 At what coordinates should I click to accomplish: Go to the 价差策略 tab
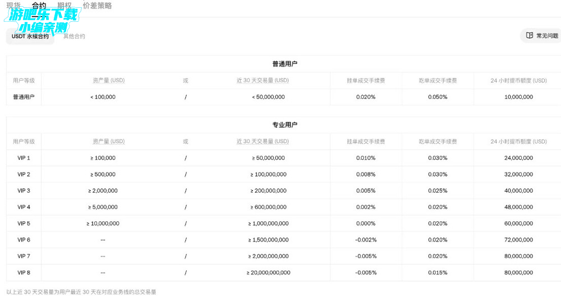[97, 6]
